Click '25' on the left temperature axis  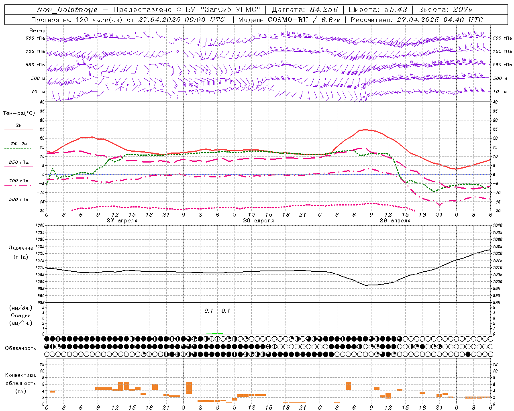(42, 129)
